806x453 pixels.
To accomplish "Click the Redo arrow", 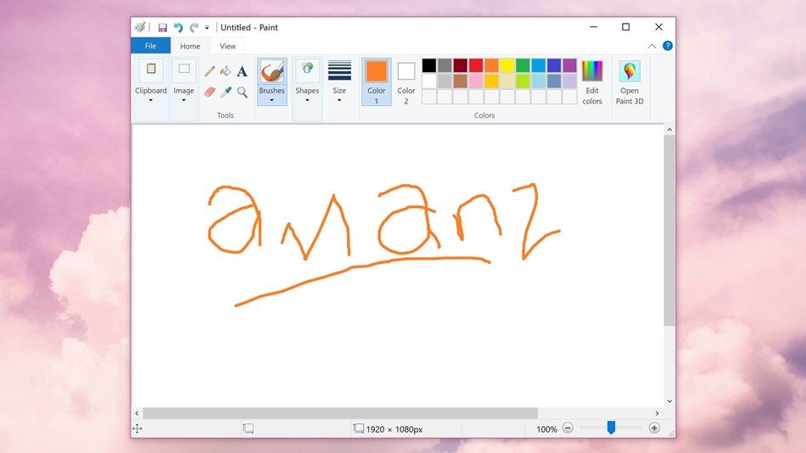I will 193,27.
